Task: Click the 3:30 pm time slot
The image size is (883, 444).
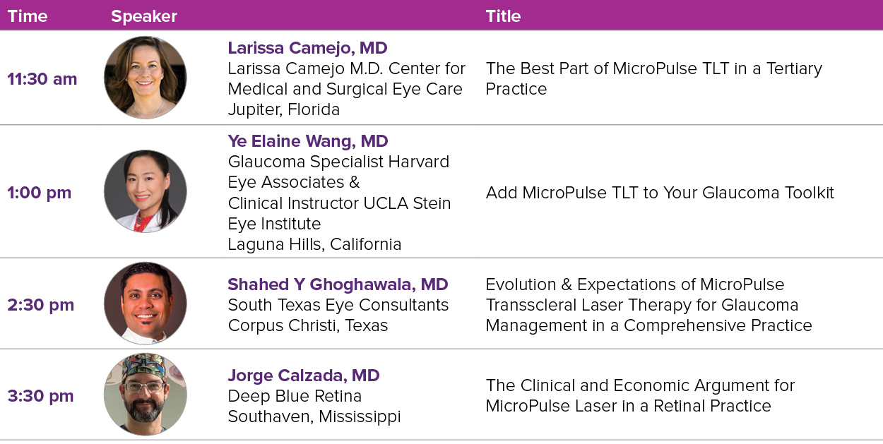Action: 41,396
